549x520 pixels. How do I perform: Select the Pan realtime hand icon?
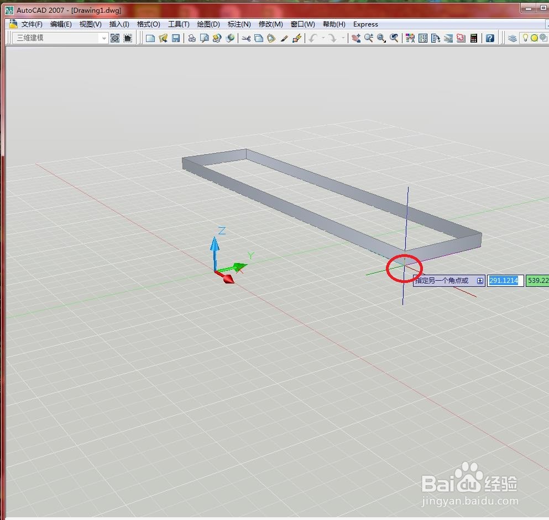coord(356,38)
